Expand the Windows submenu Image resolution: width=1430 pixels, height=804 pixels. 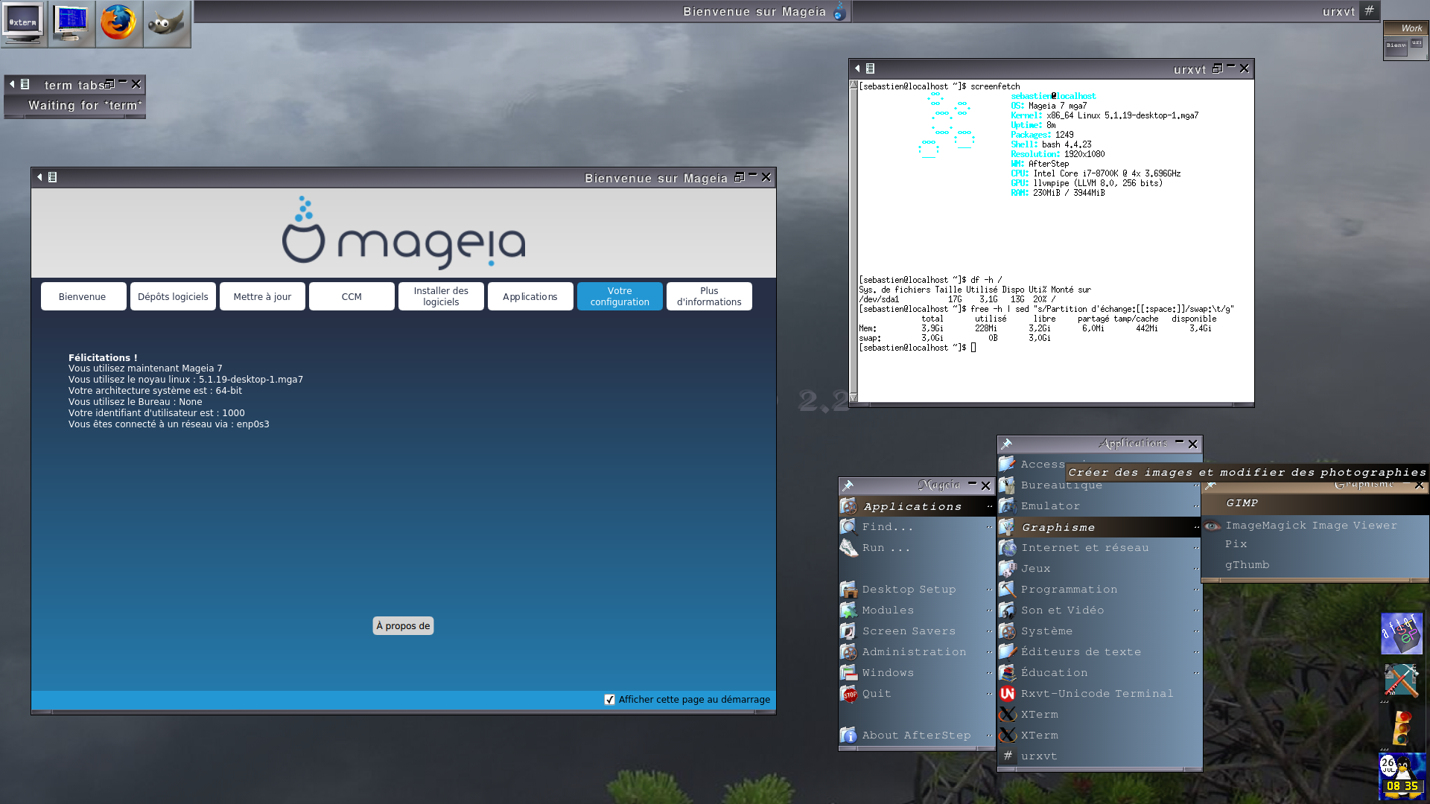[x=989, y=673]
